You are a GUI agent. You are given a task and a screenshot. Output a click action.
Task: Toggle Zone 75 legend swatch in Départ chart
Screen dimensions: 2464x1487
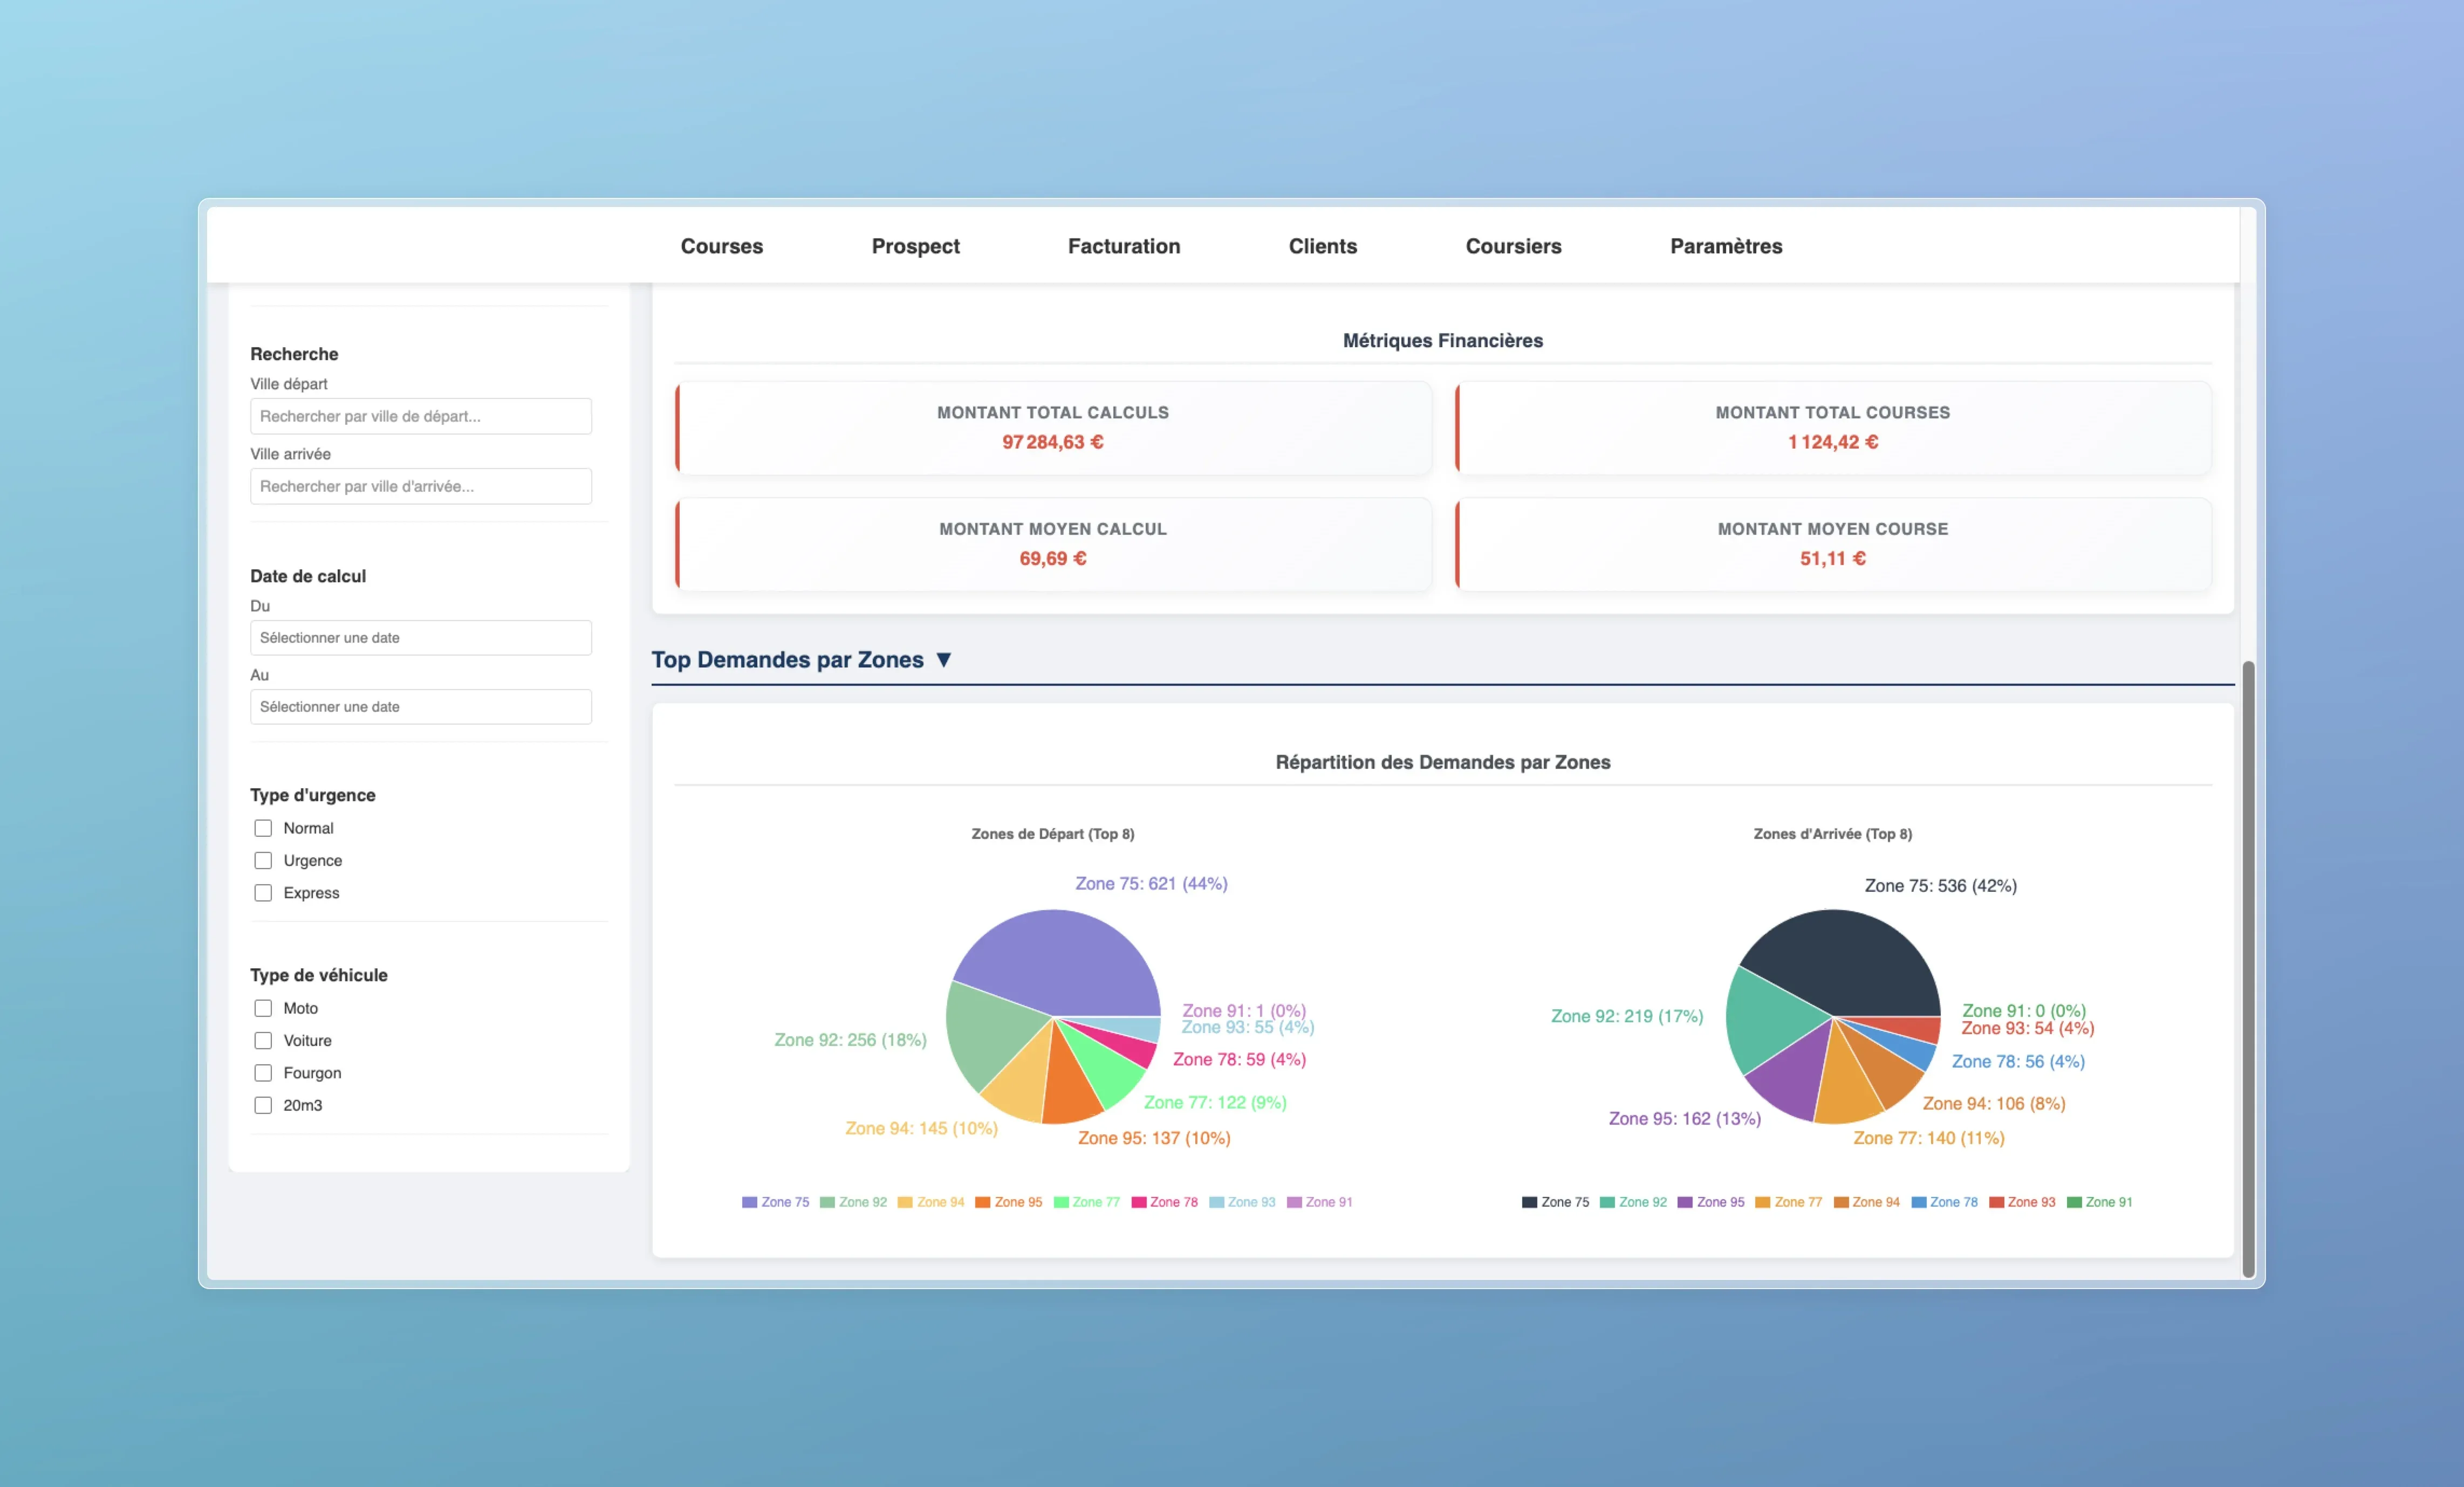(749, 1202)
